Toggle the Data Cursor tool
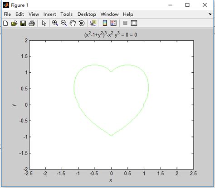 coord(93,23)
